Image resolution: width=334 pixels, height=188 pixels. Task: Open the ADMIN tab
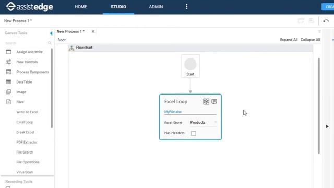pos(156,7)
